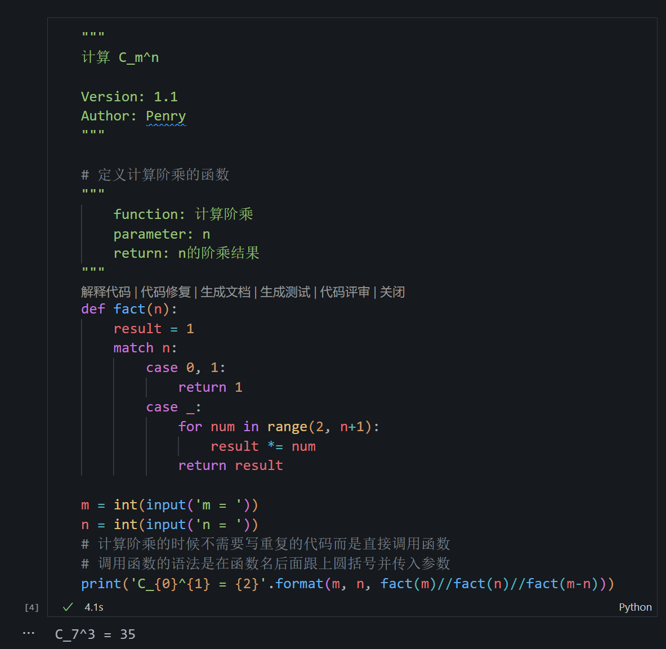Click the match keyword in the code

133,347
